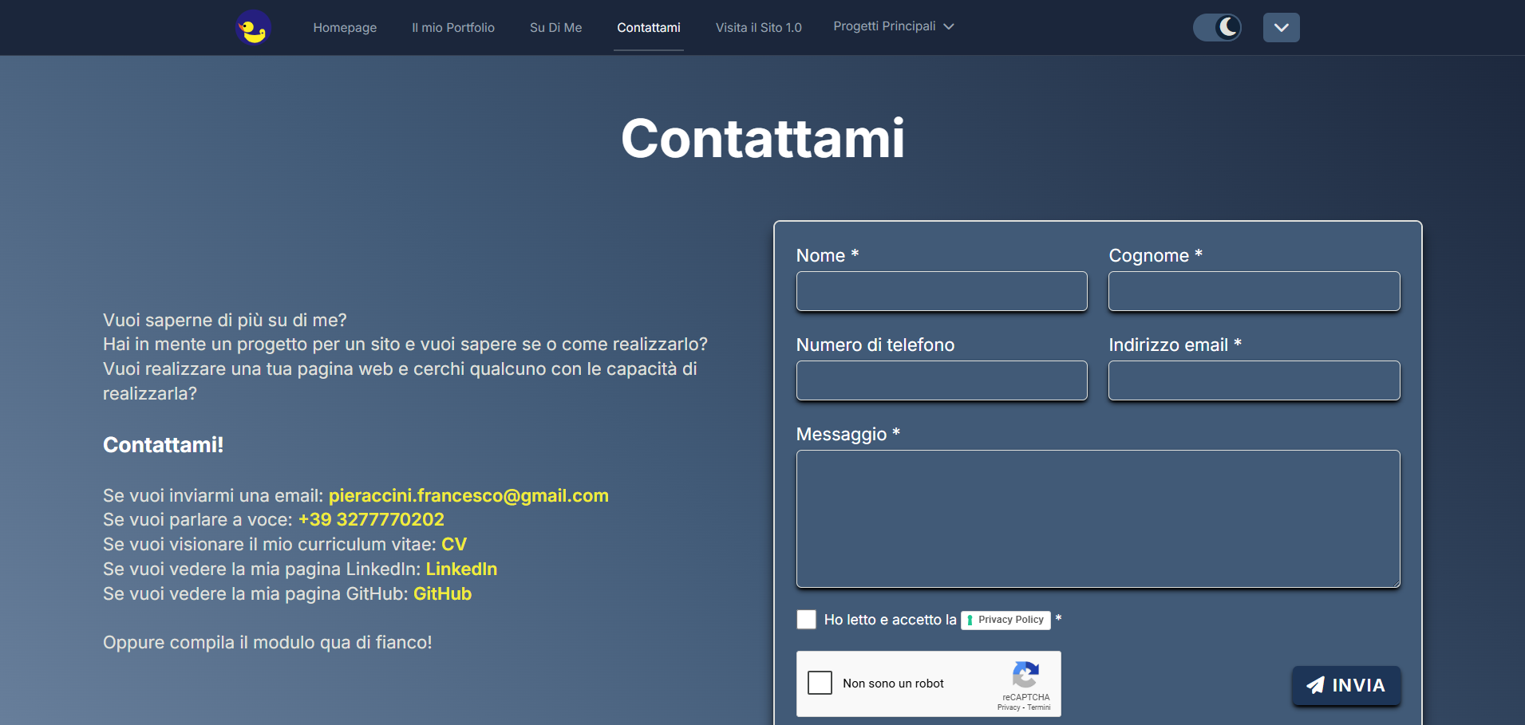Open the LinkedIn profile link
The height and width of the screenshot is (725, 1525).
(x=461, y=569)
